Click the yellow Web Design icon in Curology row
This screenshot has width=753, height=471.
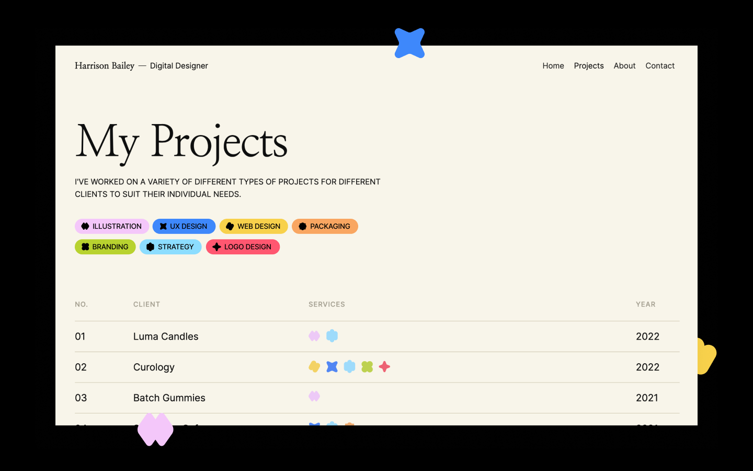tap(314, 367)
